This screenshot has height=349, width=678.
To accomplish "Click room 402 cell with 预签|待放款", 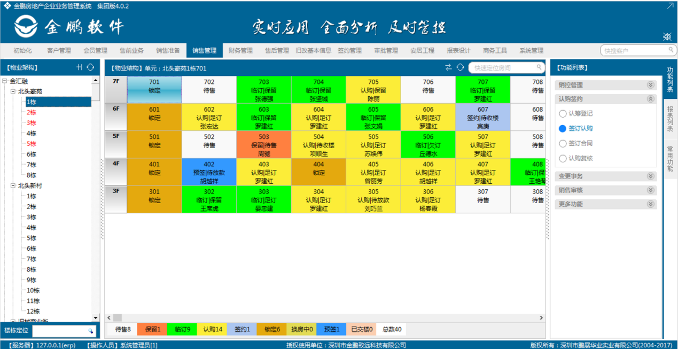I will pyautogui.click(x=209, y=172).
